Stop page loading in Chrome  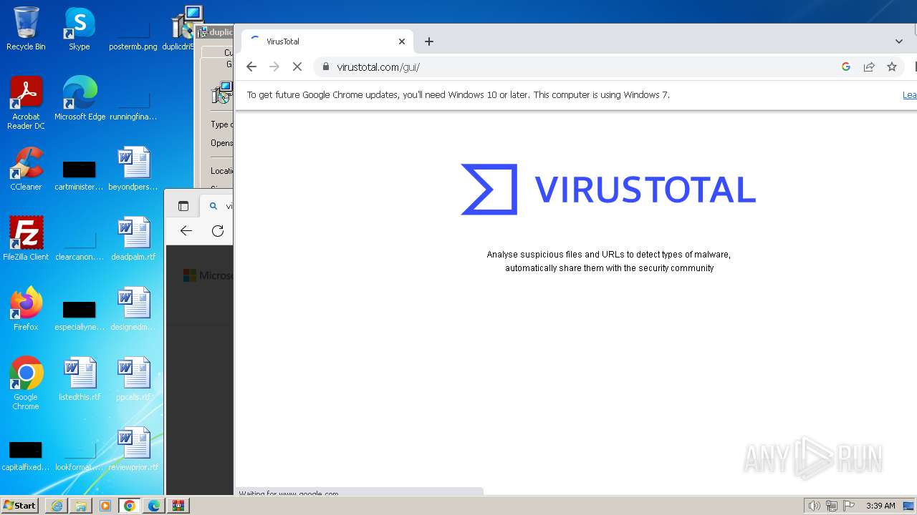(297, 67)
